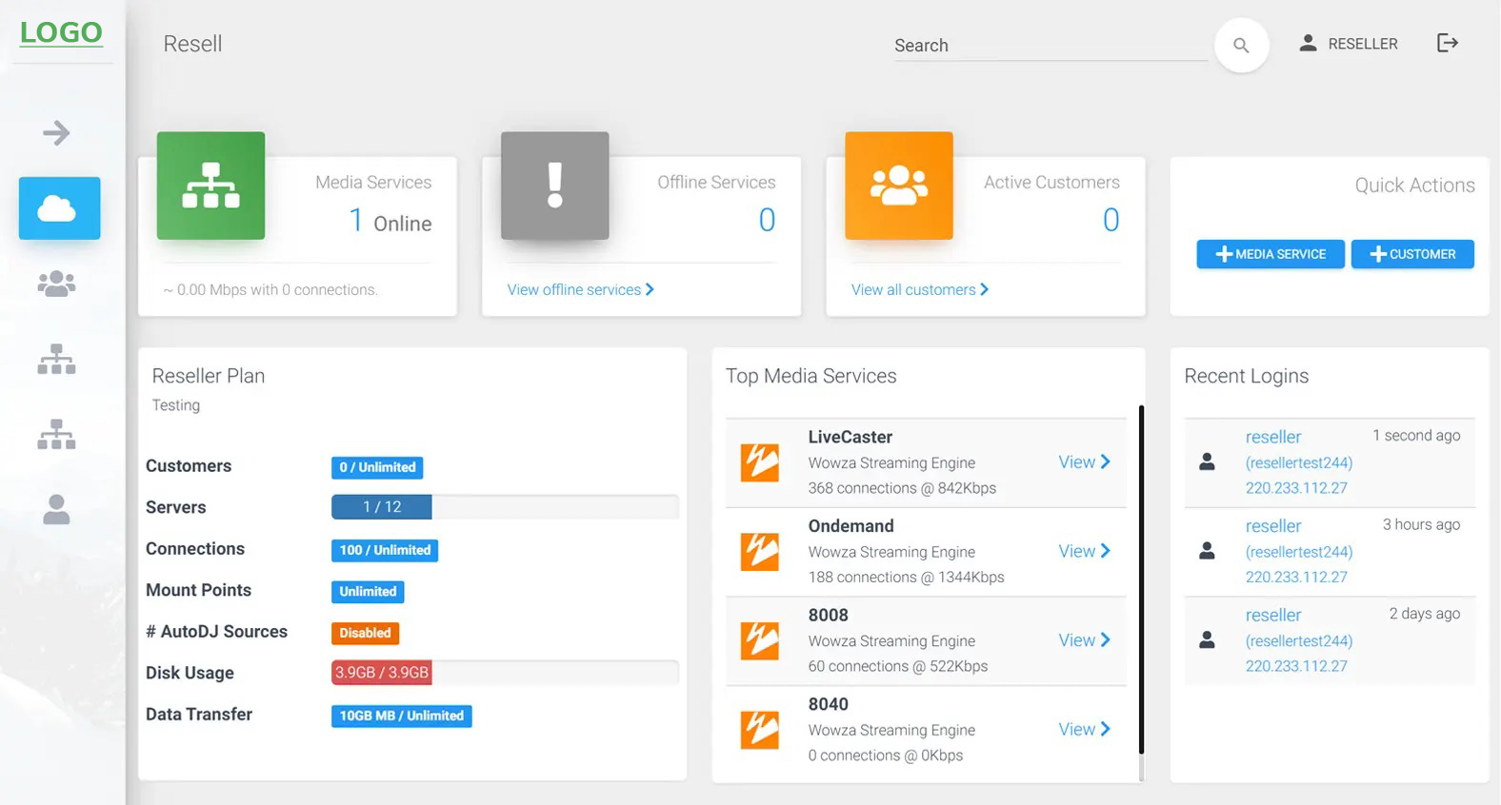Click the Servers 1/12 progress bar
The height and width of the screenshot is (805, 1501).
click(505, 507)
